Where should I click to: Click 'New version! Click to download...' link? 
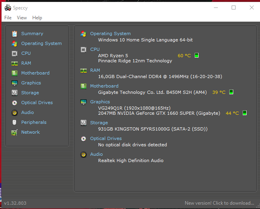(x=219, y=203)
